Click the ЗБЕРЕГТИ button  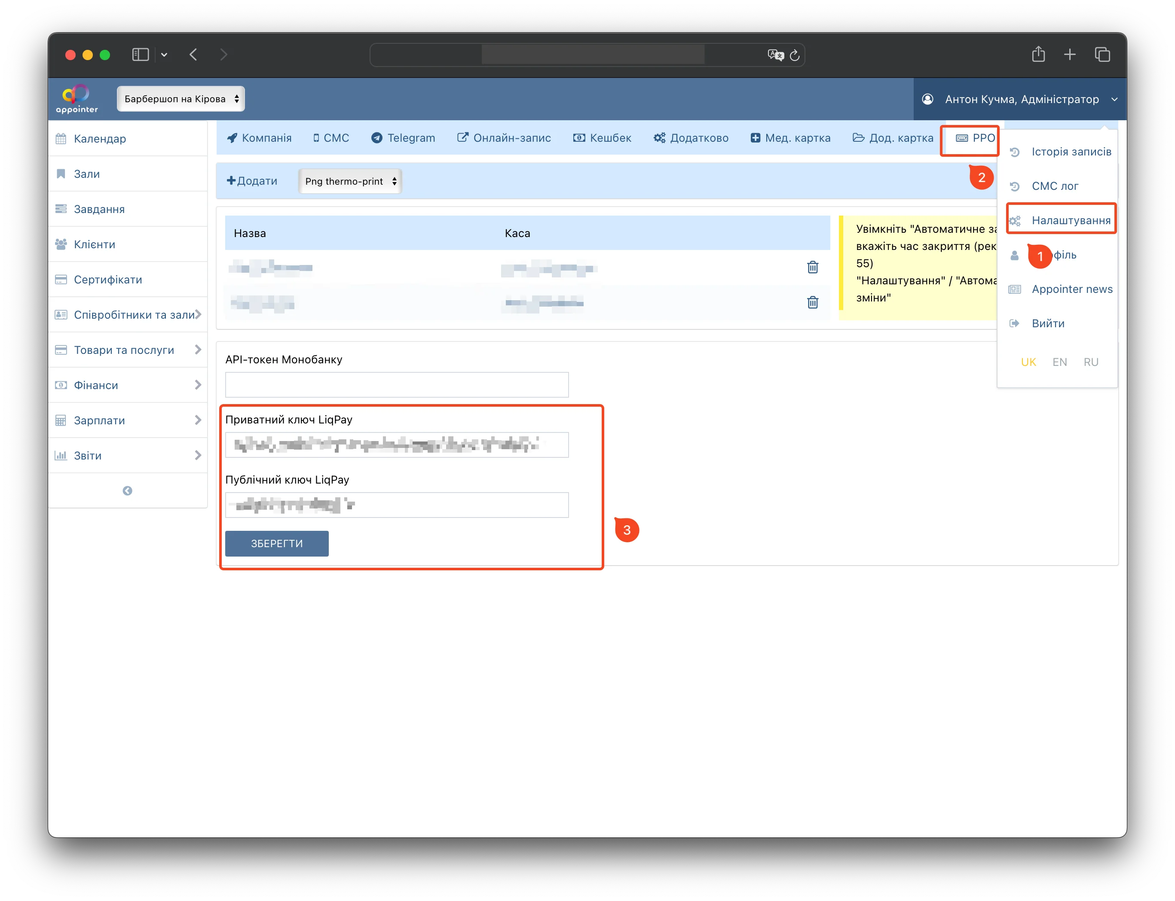(x=277, y=543)
